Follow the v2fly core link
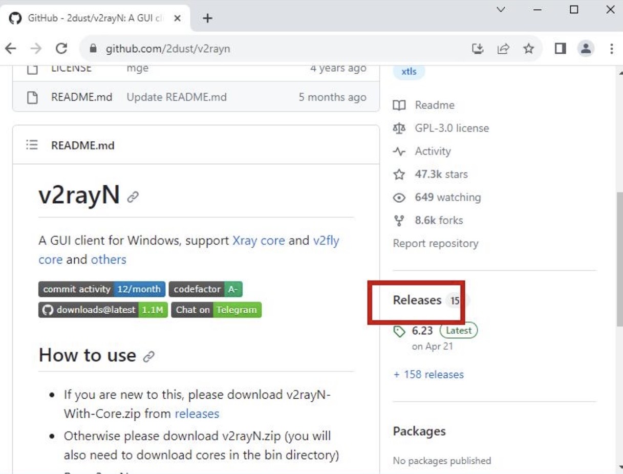Screen dimensions: 623x474 (326, 241)
